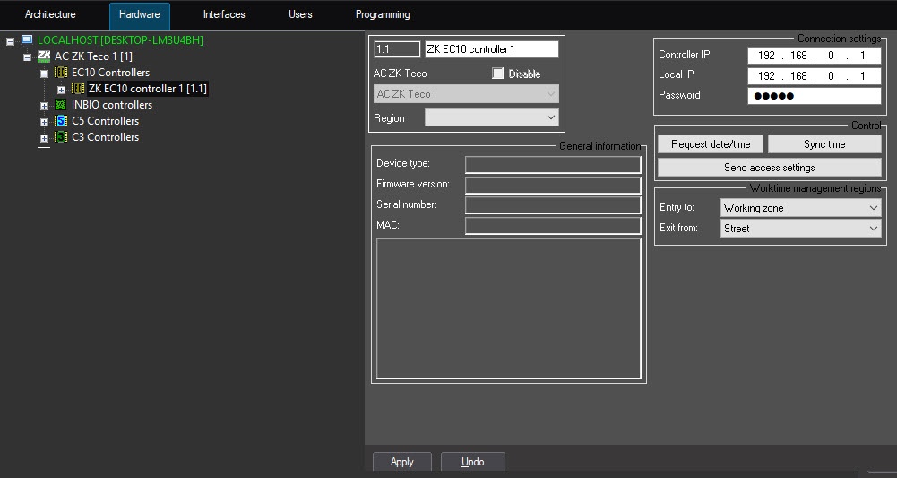Click the C3 Controllers icon
Viewport: 897px width, 478px height.
(x=61, y=137)
